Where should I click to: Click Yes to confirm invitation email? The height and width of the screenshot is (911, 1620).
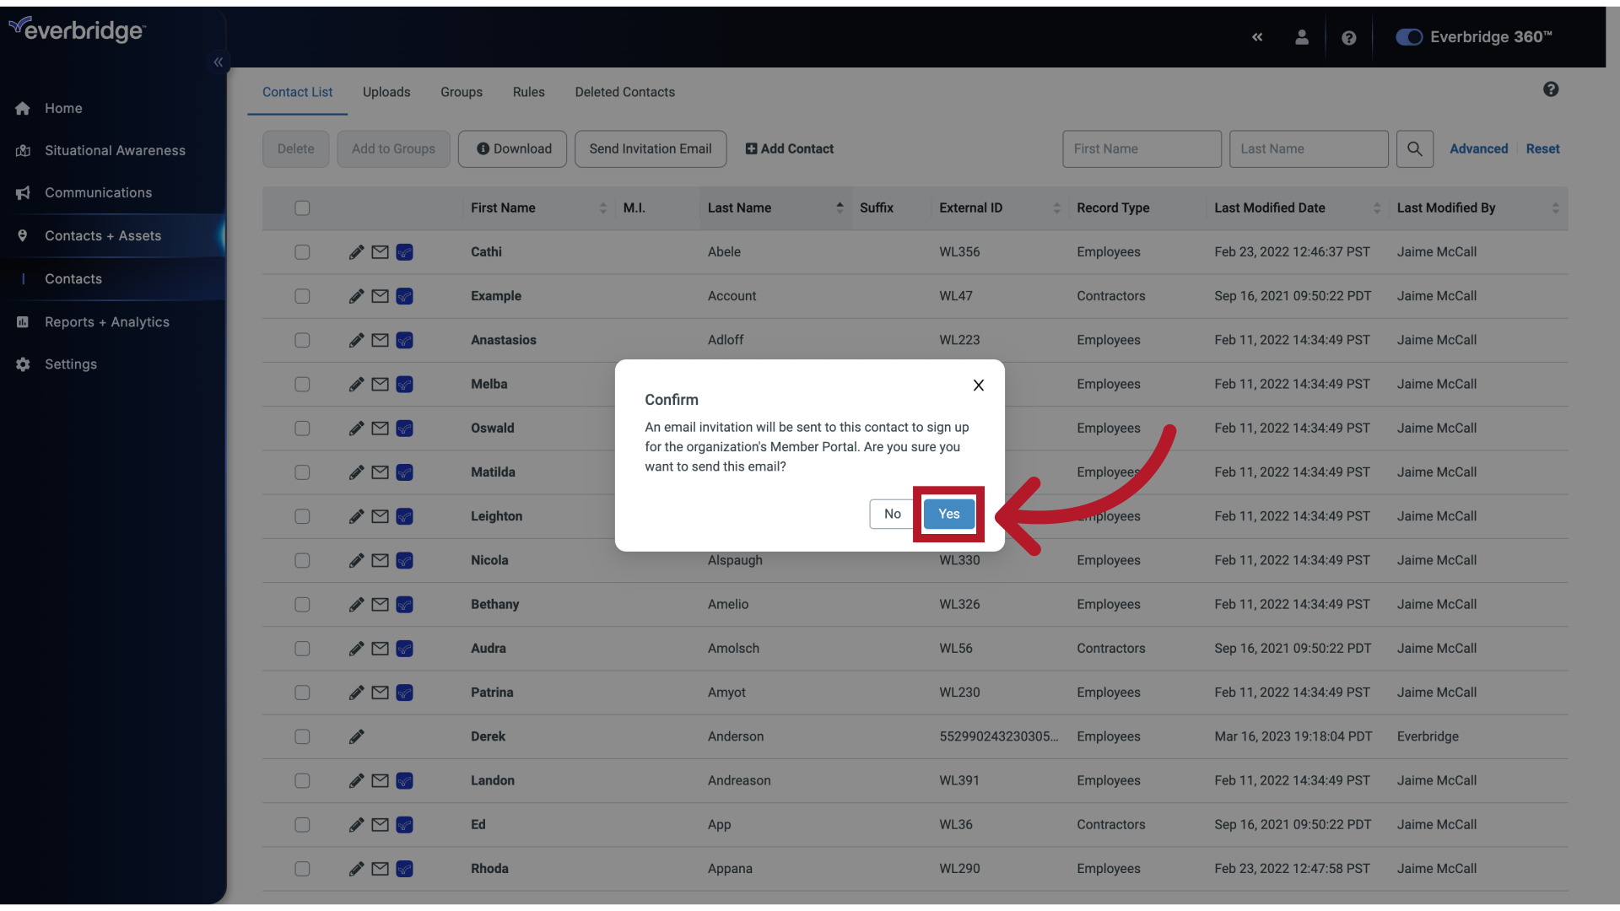[x=948, y=514]
